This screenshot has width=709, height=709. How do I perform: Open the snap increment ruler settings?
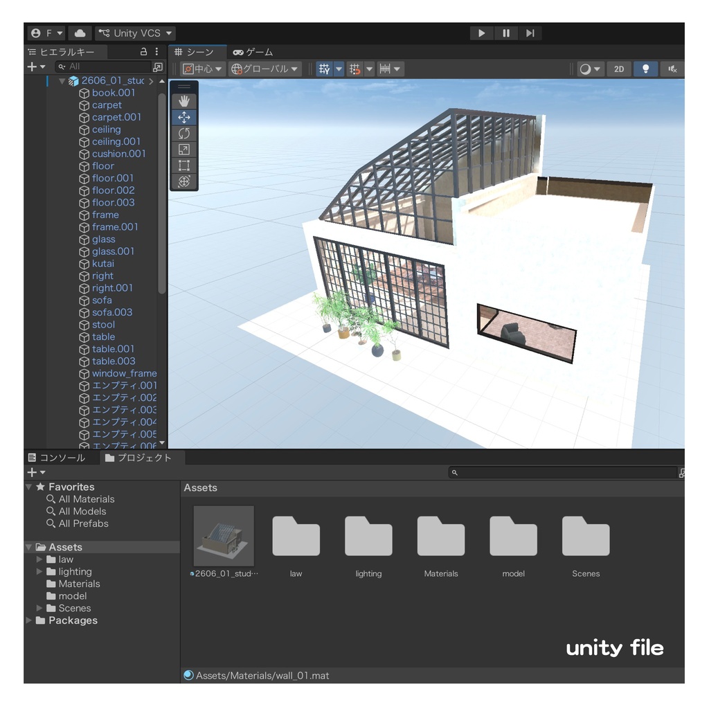click(x=391, y=69)
